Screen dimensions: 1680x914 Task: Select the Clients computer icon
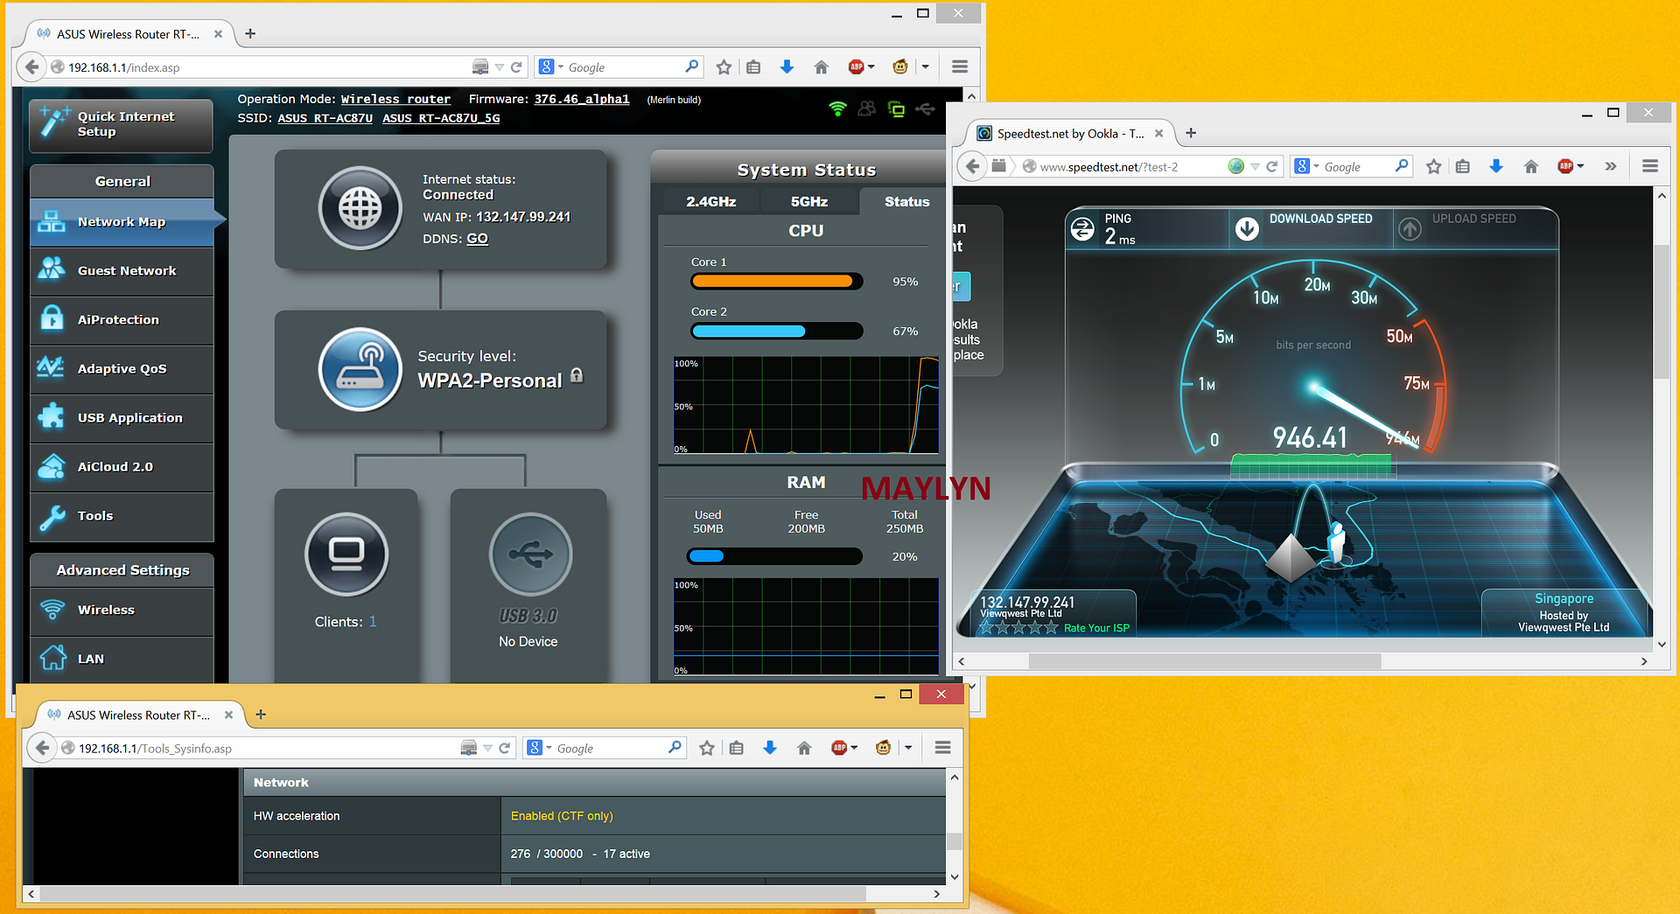pyautogui.click(x=346, y=555)
